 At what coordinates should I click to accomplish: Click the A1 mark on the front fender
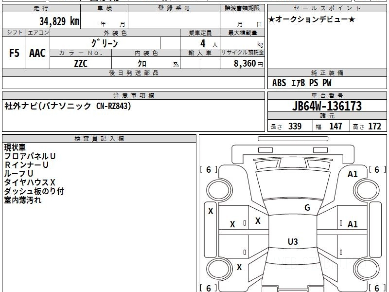(352, 174)
